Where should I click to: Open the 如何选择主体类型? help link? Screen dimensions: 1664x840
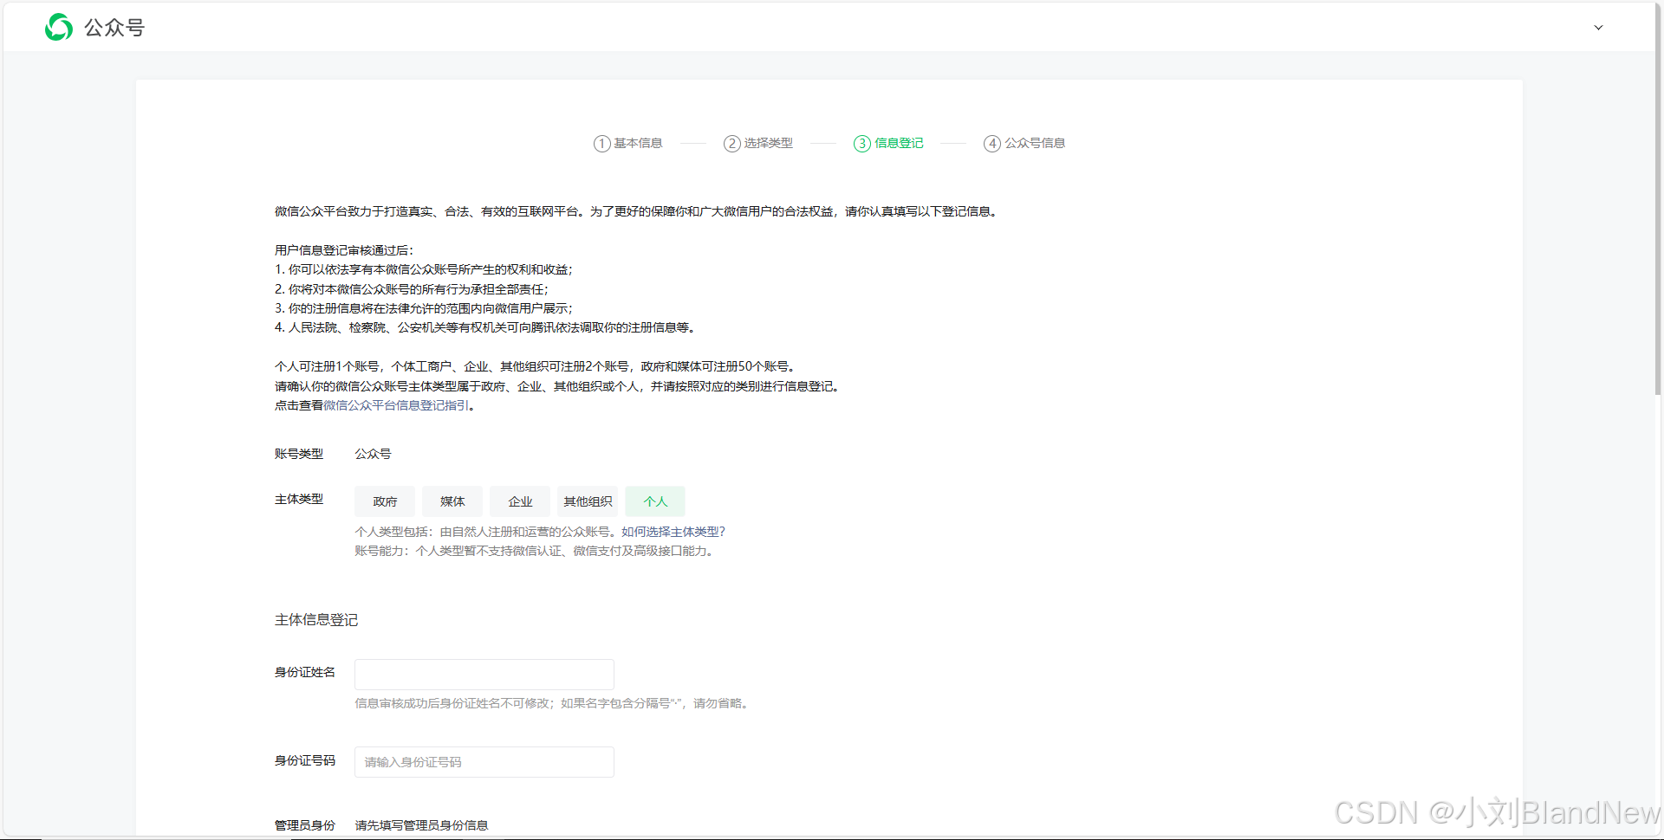[673, 532]
